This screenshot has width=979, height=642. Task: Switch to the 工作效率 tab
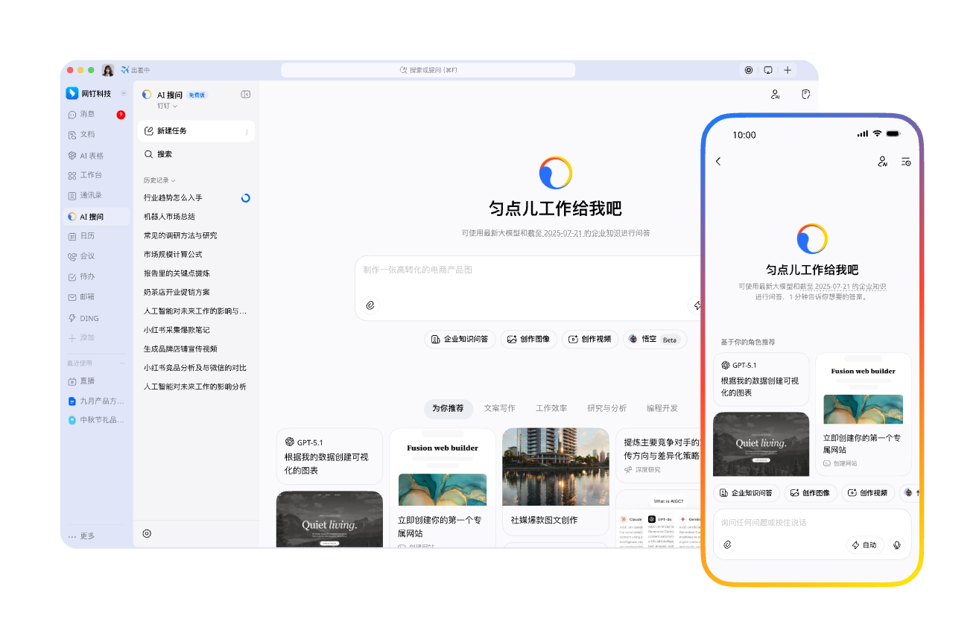pos(551,408)
